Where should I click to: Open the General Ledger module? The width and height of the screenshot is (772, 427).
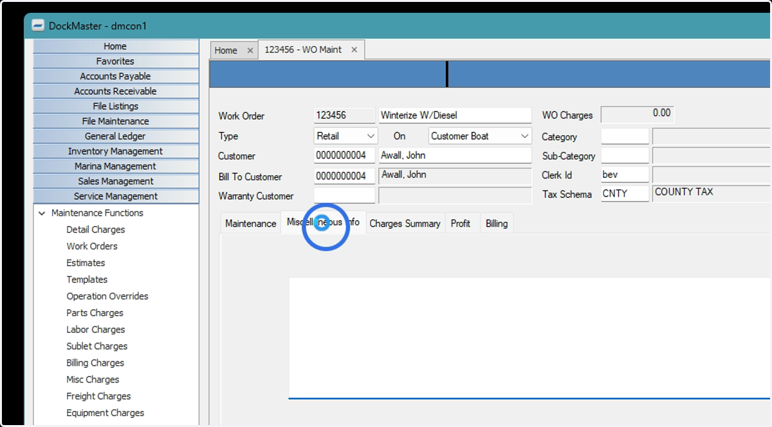point(116,136)
